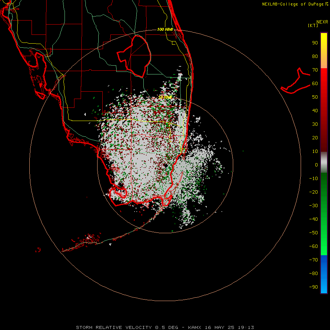330x330 pixels.
Task: Click the -80 value on the velocity scale
Action: (313, 274)
